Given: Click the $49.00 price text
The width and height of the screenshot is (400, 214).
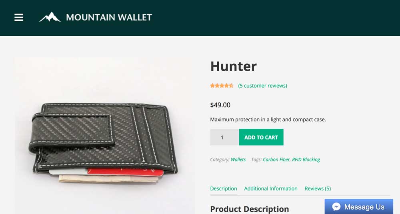Looking at the screenshot, I should coord(220,105).
